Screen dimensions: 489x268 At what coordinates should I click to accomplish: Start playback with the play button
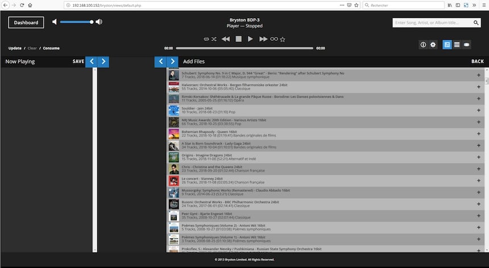250,39
